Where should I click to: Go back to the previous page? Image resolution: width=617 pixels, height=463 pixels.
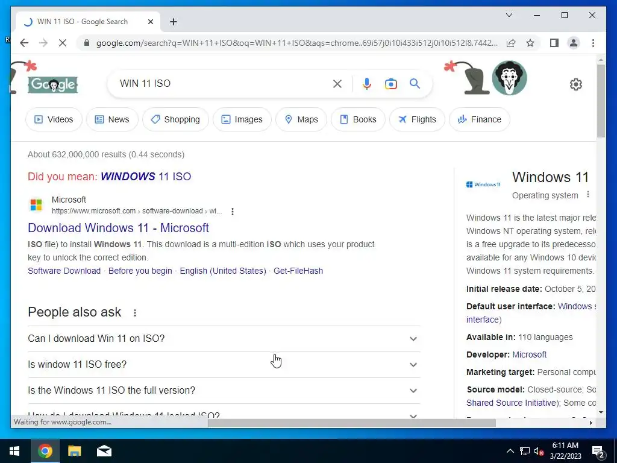pyautogui.click(x=24, y=43)
